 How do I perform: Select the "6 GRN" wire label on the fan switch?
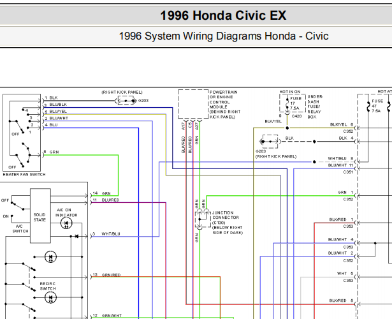coord(51,152)
